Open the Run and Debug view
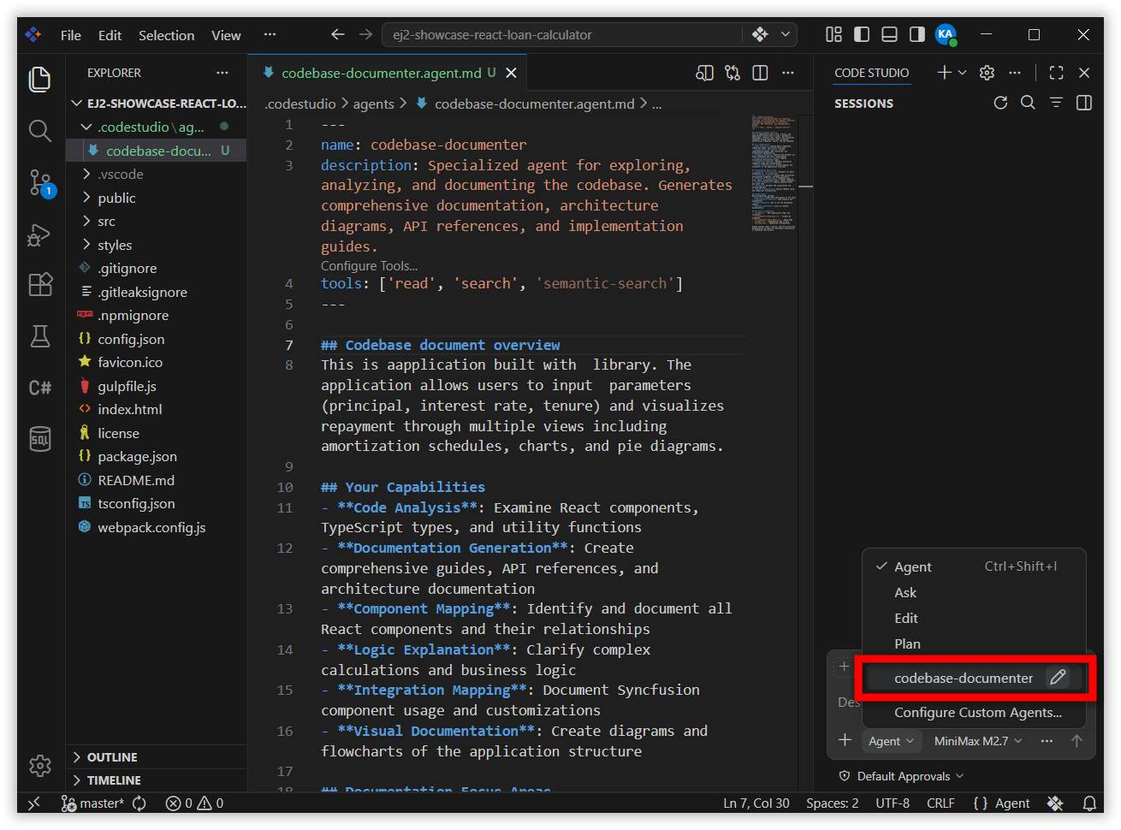The height and width of the screenshot is (830, 1121). pyautogui.click(x=40, y=234)
